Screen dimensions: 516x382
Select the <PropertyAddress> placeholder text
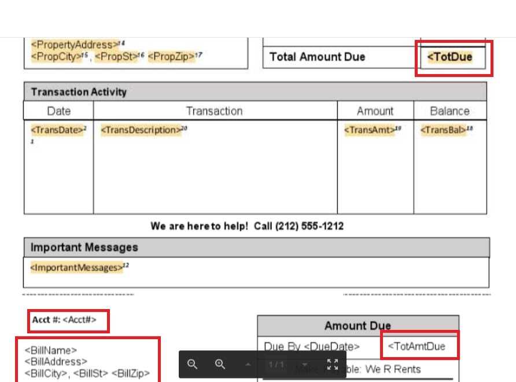coord(75,45)
